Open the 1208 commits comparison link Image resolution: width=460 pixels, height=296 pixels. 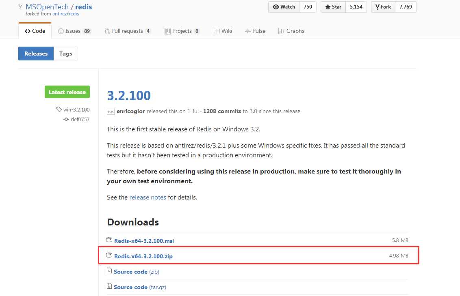click(x=222, y=111)
